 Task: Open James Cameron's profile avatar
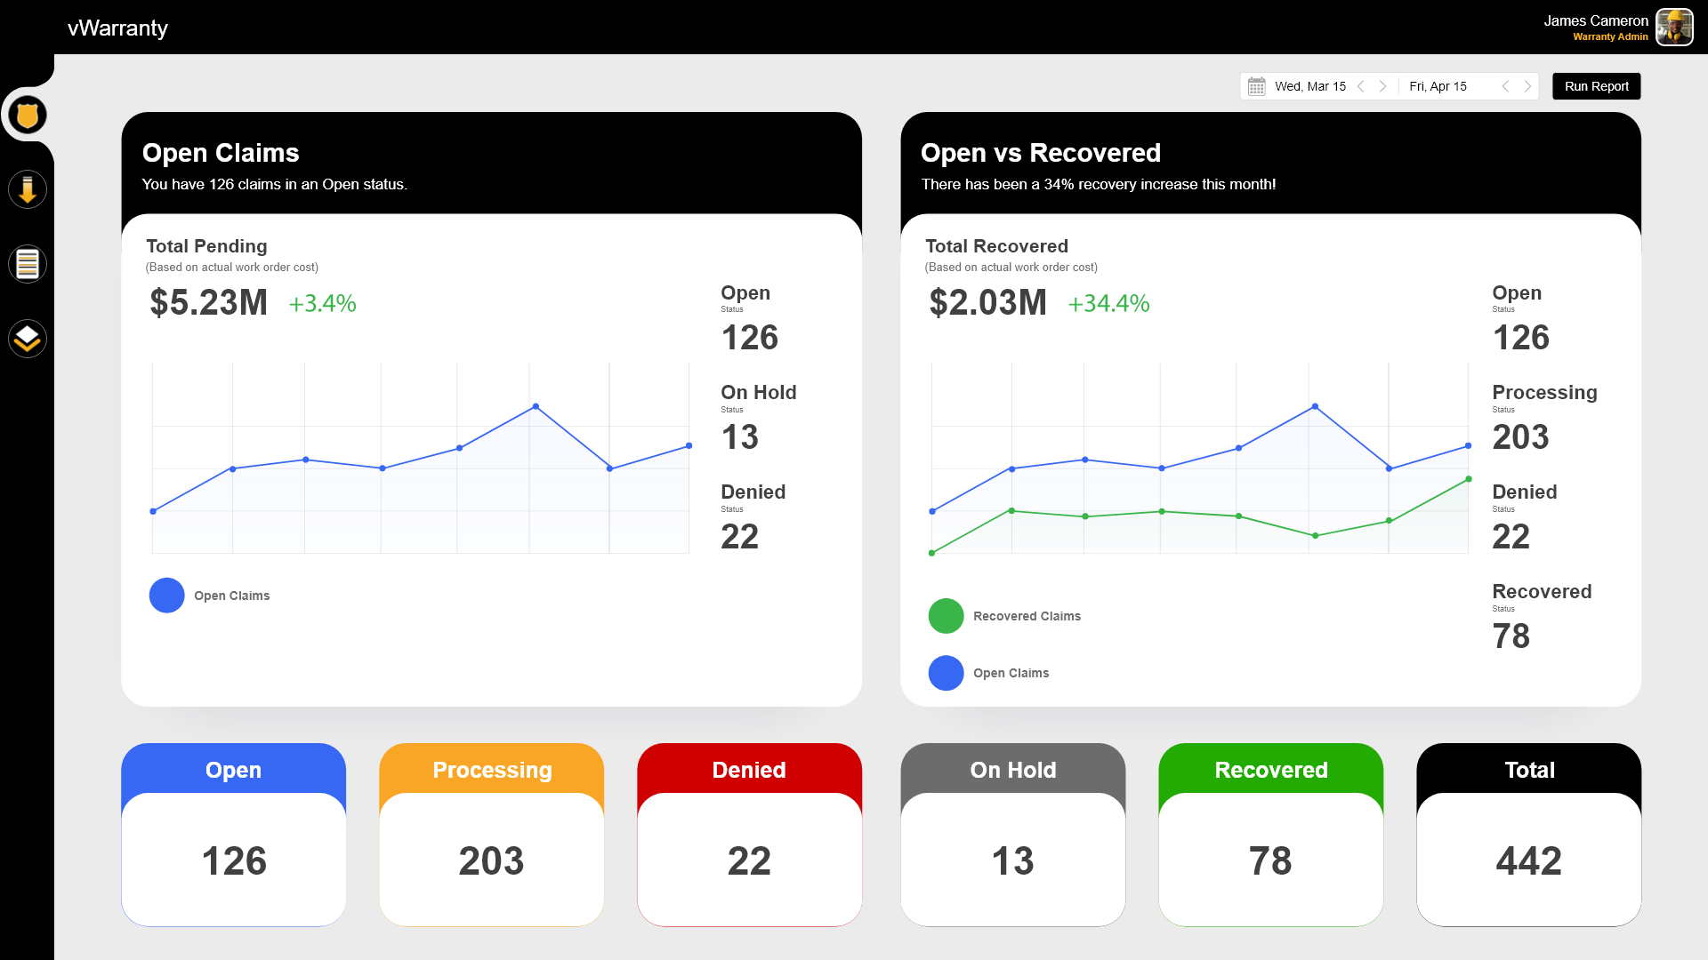point(1674,28)
